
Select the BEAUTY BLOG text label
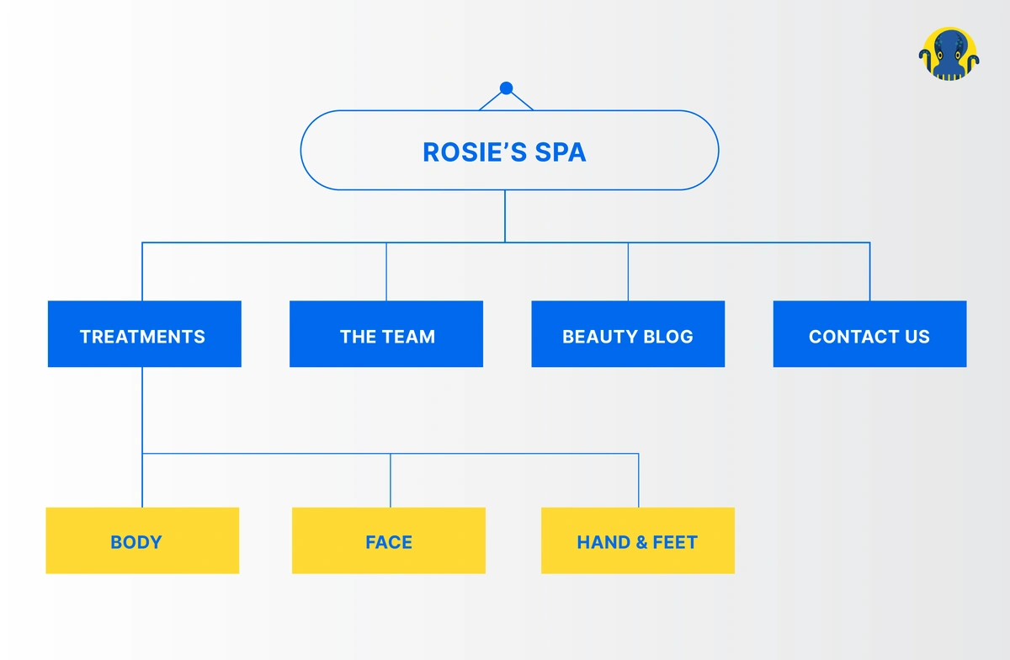tap(627, 336)
